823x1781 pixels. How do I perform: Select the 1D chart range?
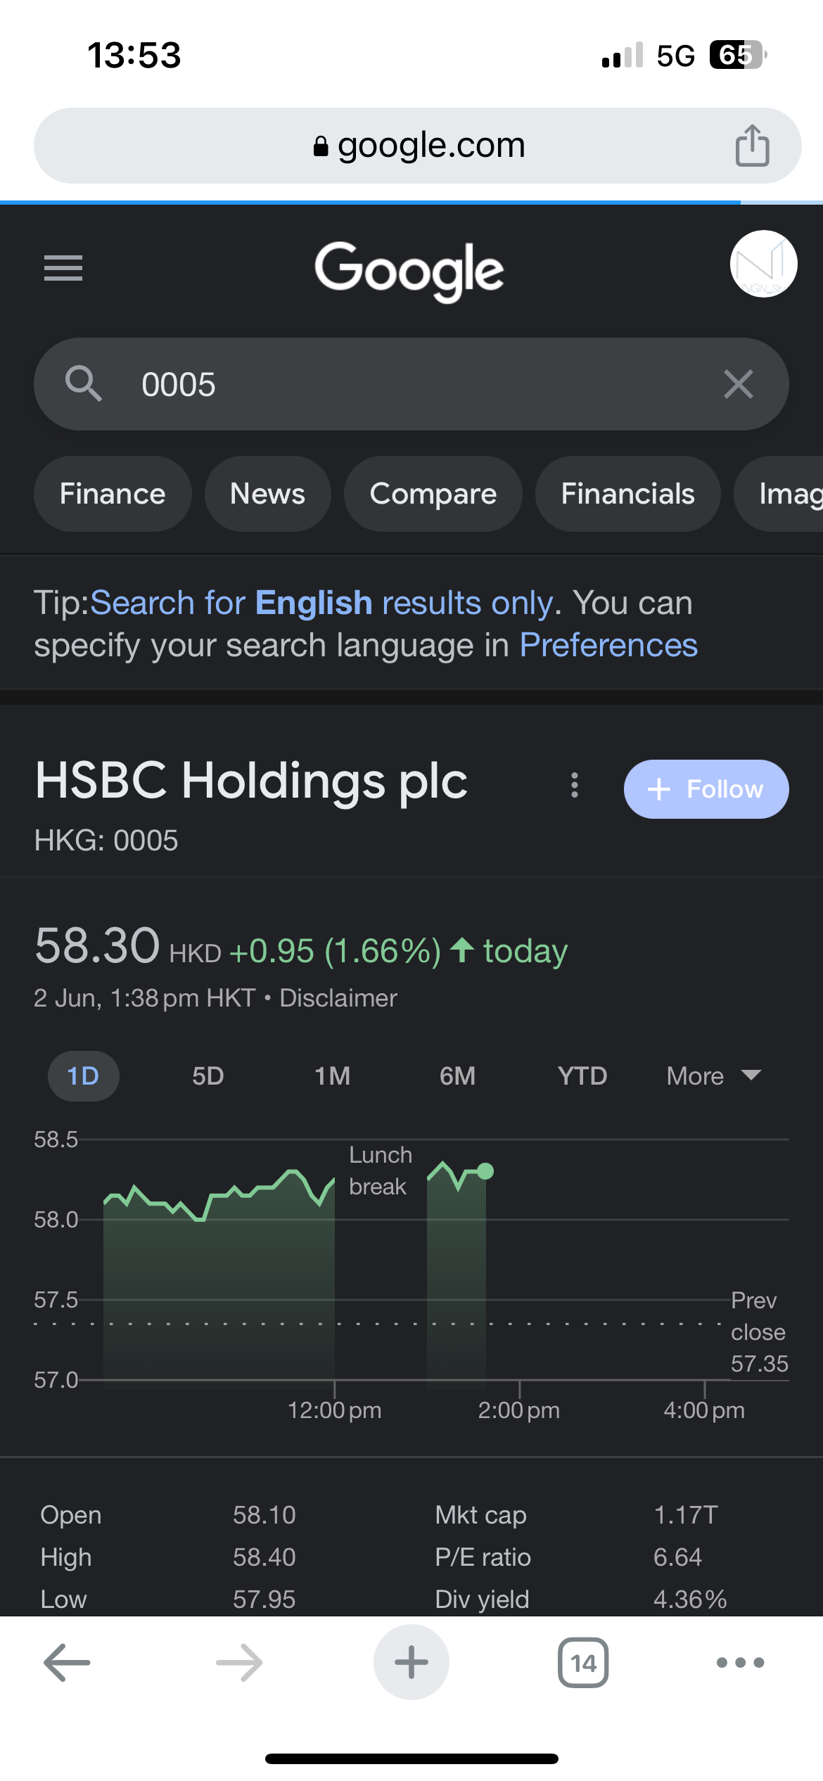[83, 1075]
